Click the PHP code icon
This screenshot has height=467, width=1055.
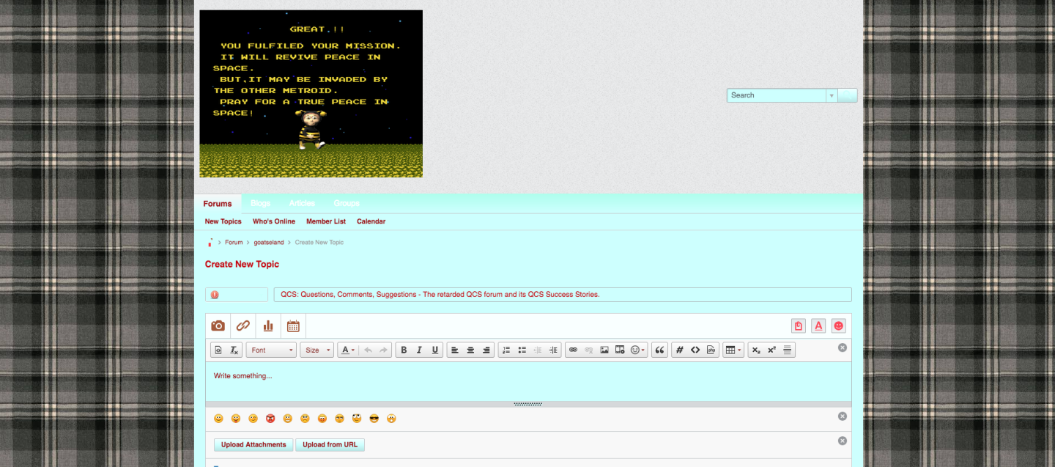[x=711, y=350]
